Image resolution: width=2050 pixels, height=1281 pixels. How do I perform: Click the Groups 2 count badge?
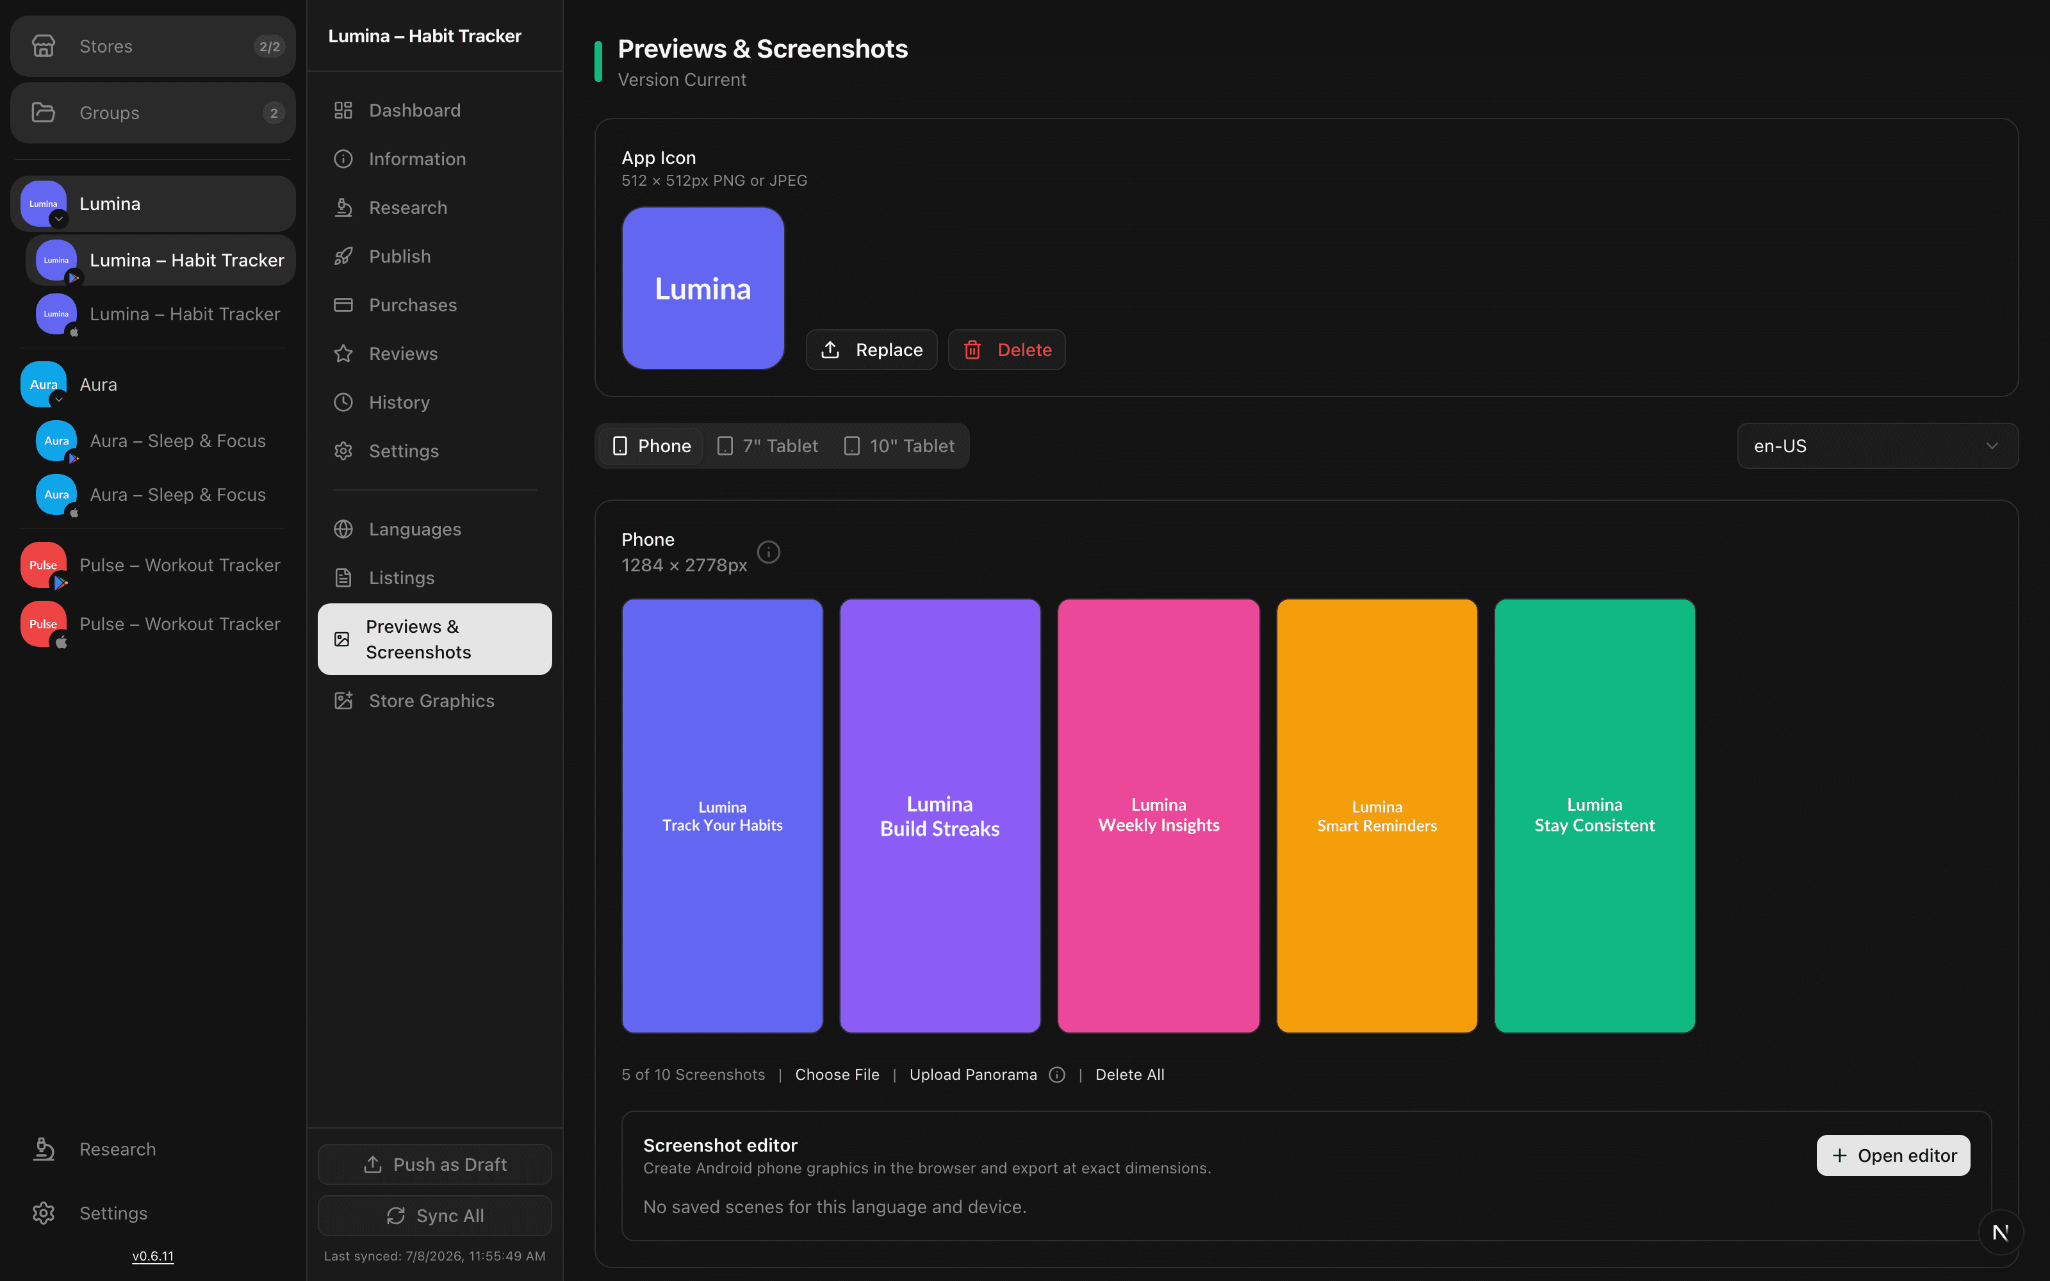click(x=274, y=113)
